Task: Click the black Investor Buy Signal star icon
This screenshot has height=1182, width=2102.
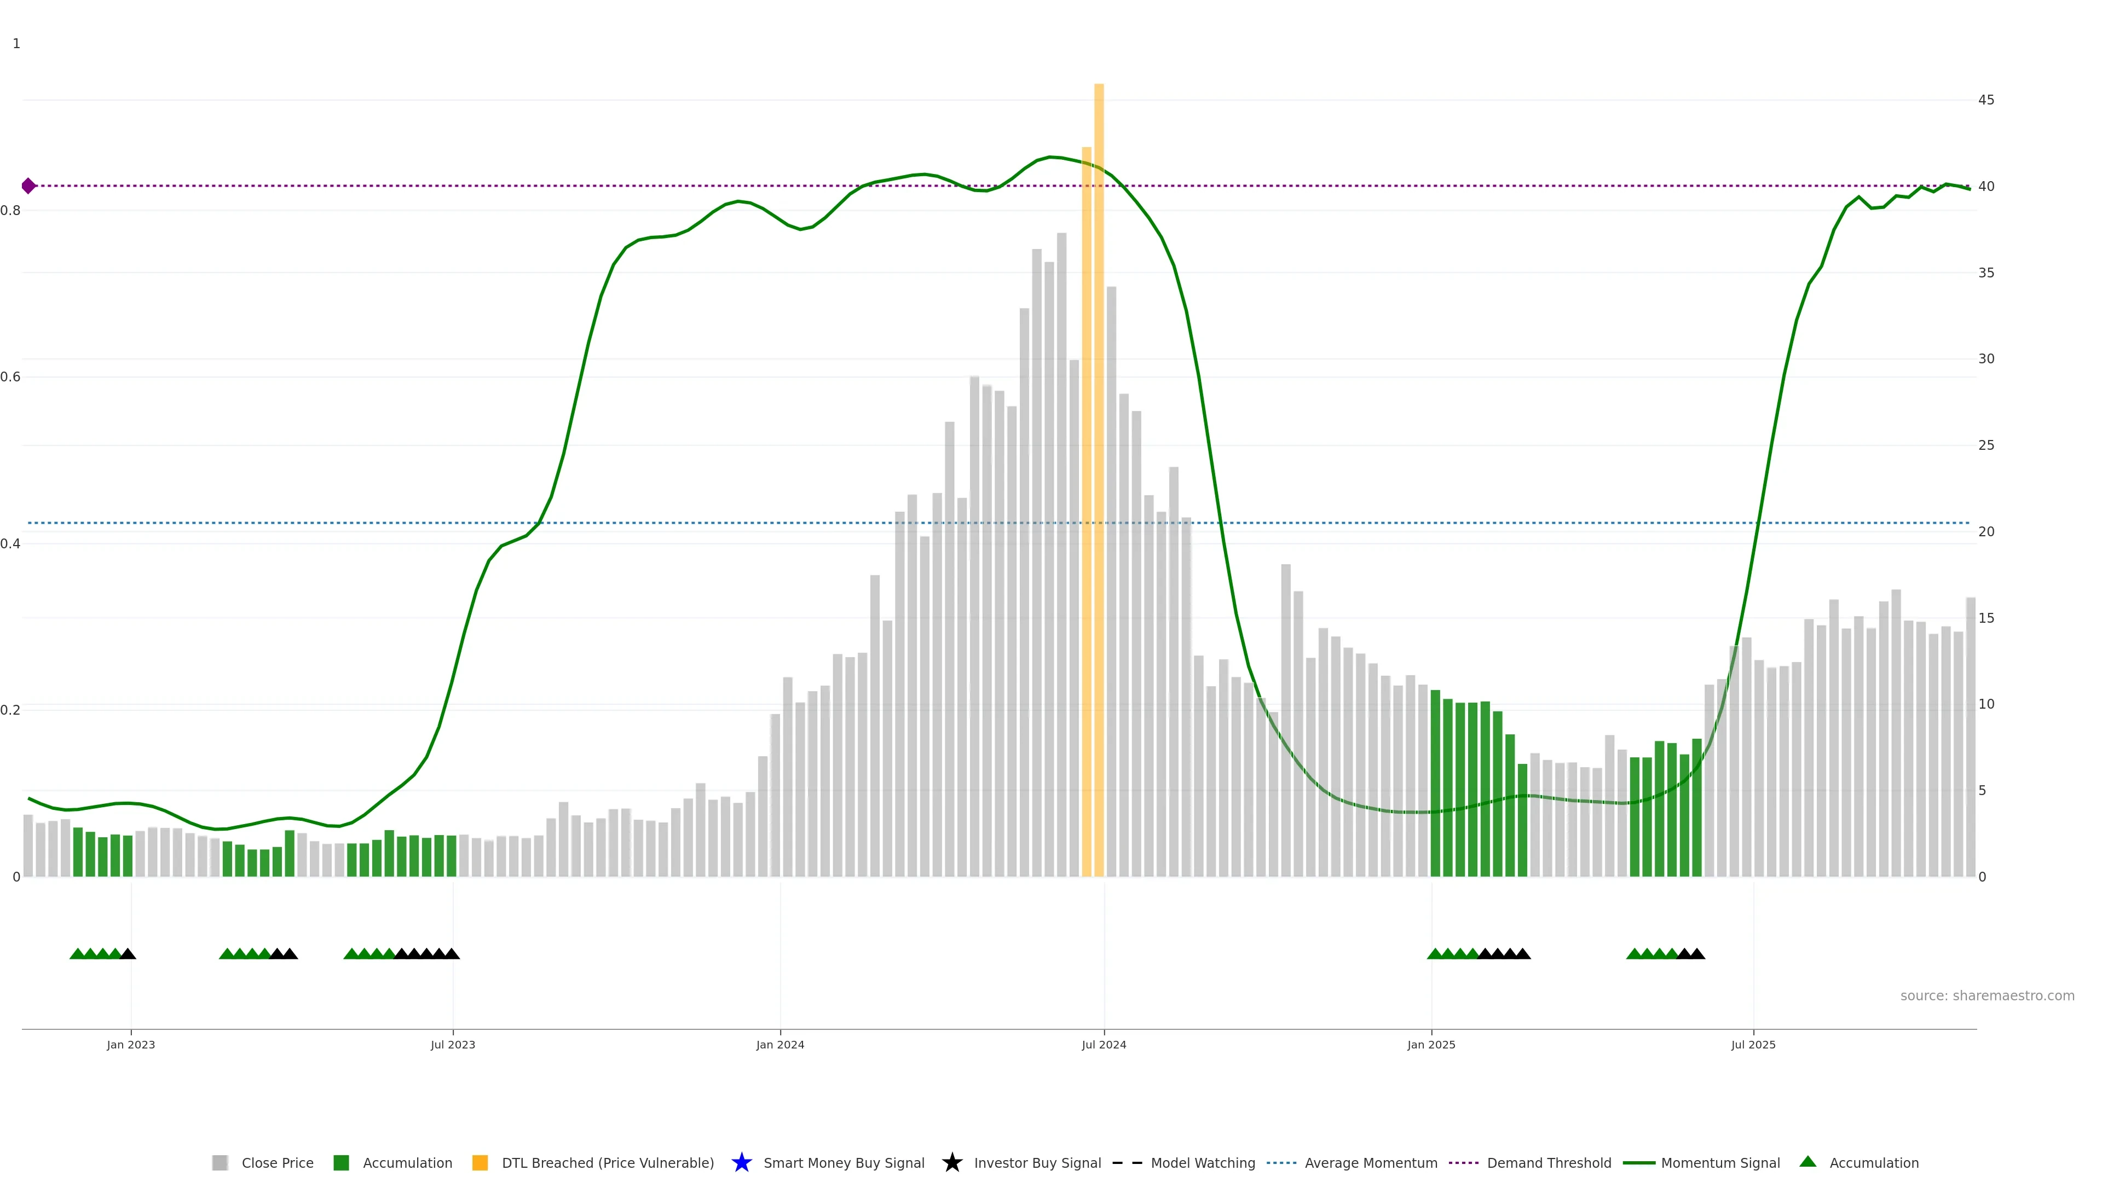Action: [x=951, y=1162]
